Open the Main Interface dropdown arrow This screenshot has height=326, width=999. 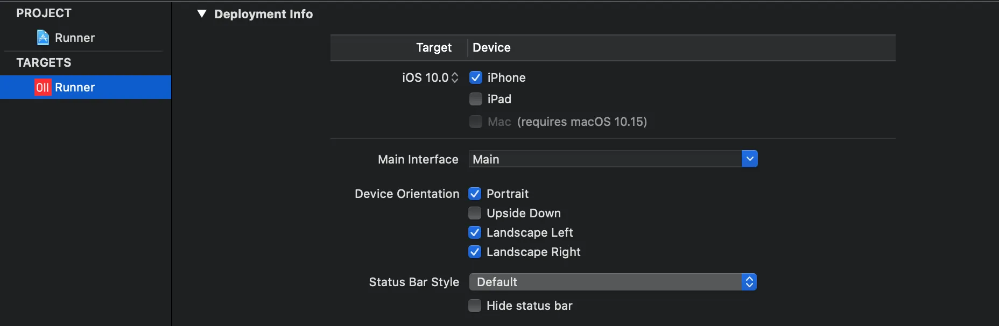pyautogui.click(x=749, y=159)
